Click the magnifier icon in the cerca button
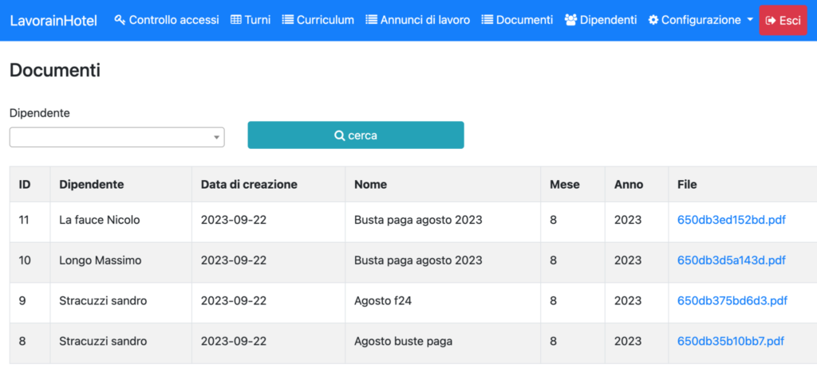The width and height of the screenshot is (817, 387). [339, 135]
